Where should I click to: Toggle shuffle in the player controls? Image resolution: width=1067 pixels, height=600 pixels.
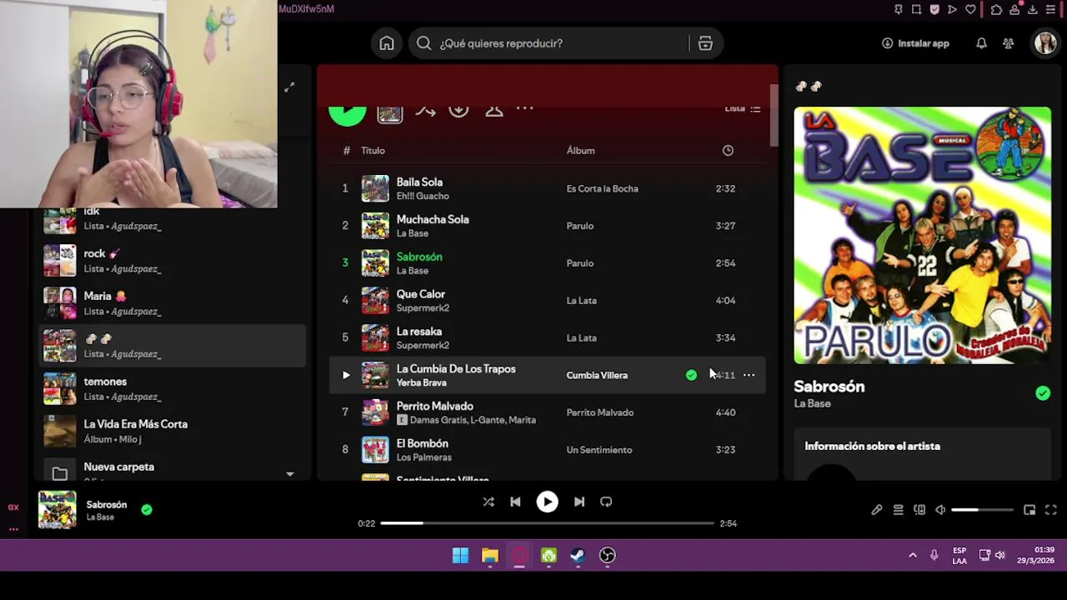(488, 502)
